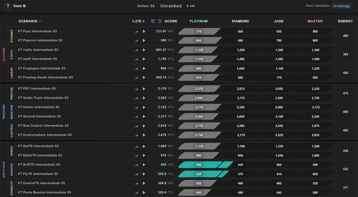Play VT PGT Intermediate S5 scenario
This screenshot has height=197, width=358.
point(144,89)
